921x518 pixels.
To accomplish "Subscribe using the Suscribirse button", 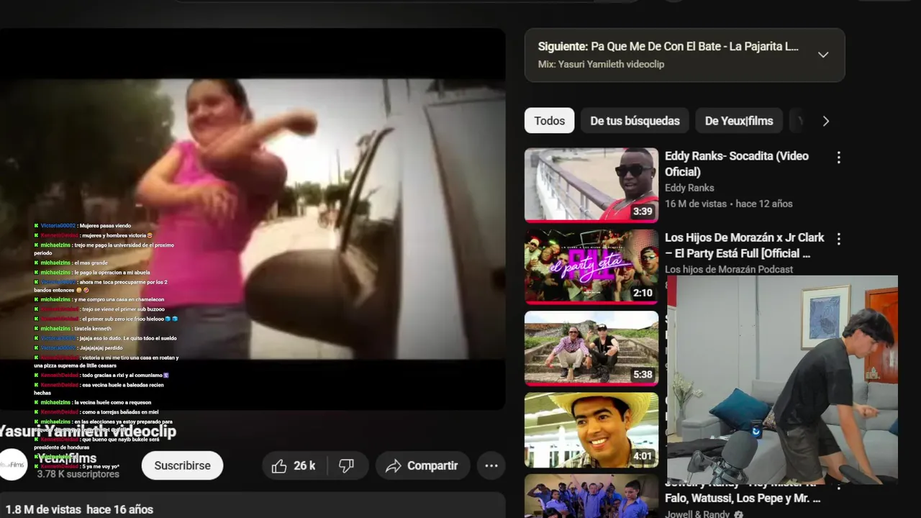I will pos(183,465).
